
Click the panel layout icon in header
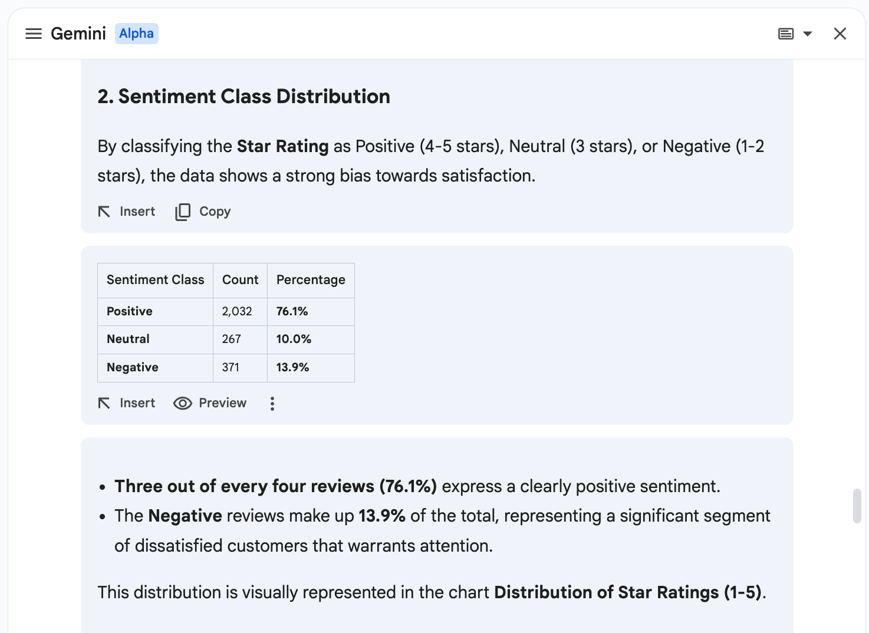[785, 34]
